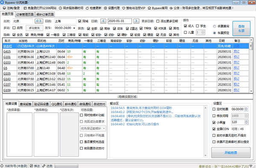Adjust the 小黑屋 value stepper
Image resolution: width=256 pixels, height=168 pixels.
[246, 122]
